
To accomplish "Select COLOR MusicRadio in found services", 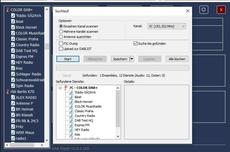I will [88, 106].
